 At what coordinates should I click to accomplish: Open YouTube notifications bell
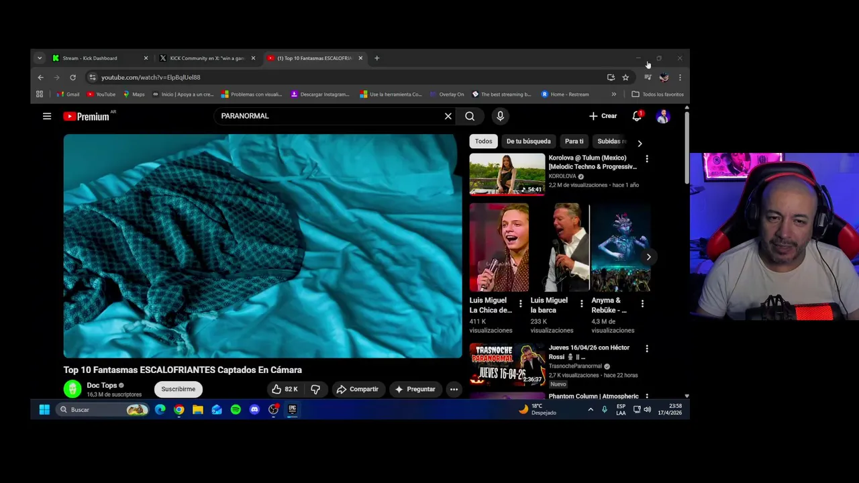click(637, 116)
